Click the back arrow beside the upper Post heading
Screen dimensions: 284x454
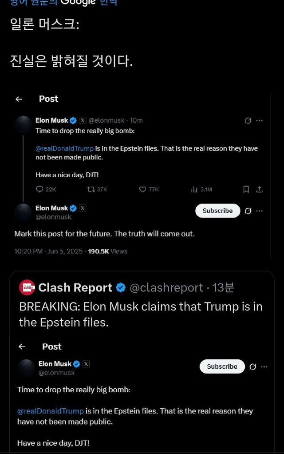(x=19, y=99)
